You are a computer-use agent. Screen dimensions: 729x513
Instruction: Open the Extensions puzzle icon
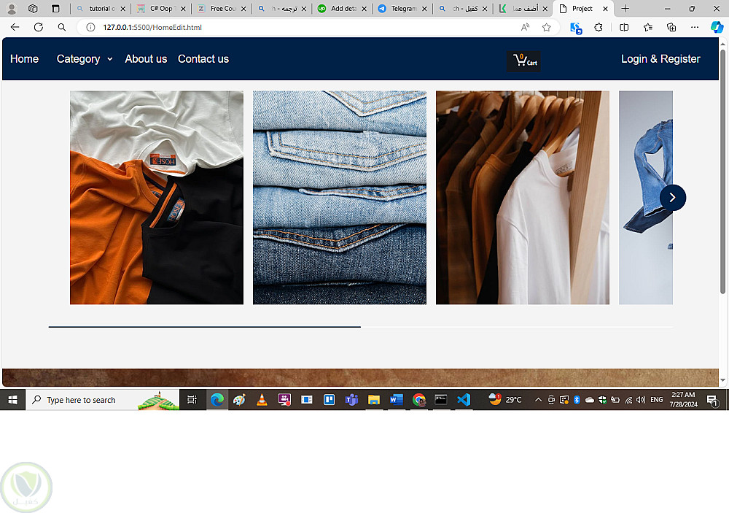(x=599, y=28)
